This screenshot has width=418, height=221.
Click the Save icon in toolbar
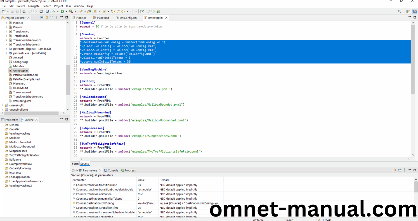point(12,11)
